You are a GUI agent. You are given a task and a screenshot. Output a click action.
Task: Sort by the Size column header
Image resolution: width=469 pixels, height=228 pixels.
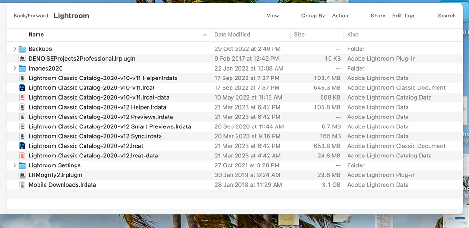299,35
